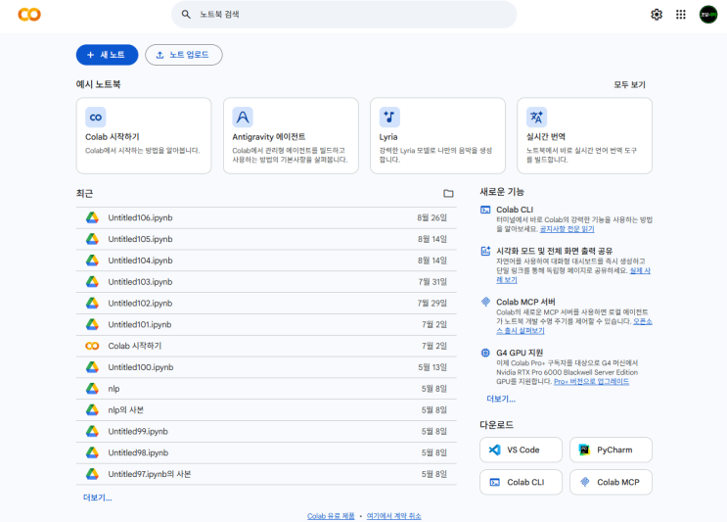
Task: Click the Antigravity card icon
Action: pyautogui.click(x=243, y=117)
